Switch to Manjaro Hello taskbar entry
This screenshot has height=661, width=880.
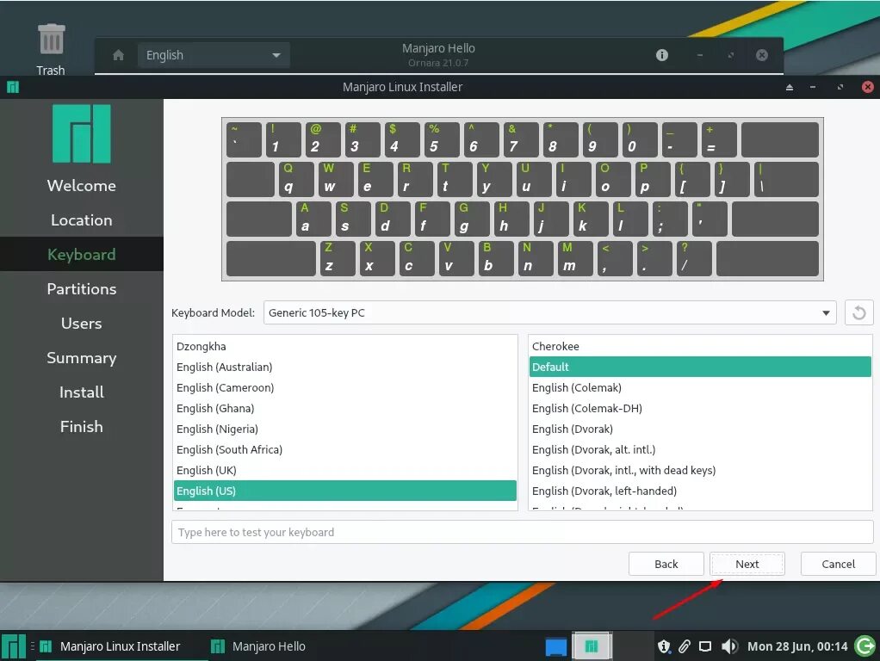coord(258,646)
